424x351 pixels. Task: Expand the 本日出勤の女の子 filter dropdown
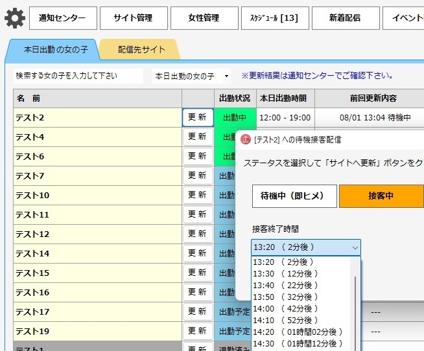[191, 76]
